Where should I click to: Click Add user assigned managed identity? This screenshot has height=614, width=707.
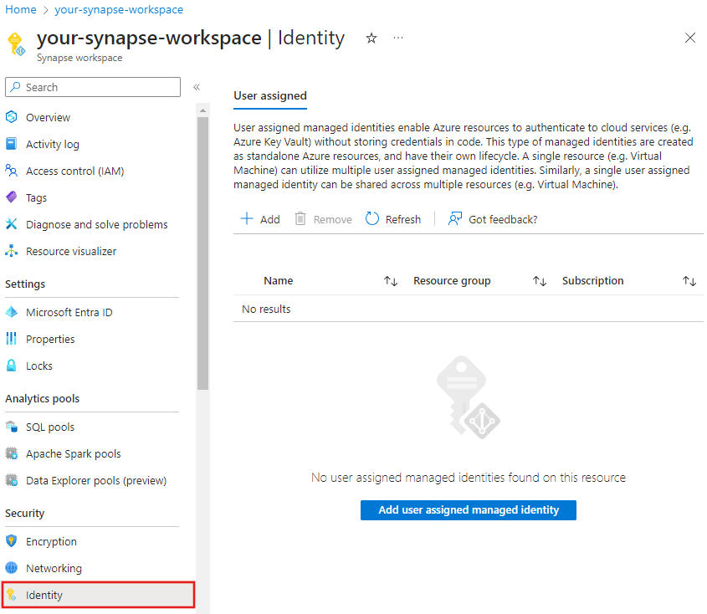(468, 509)
